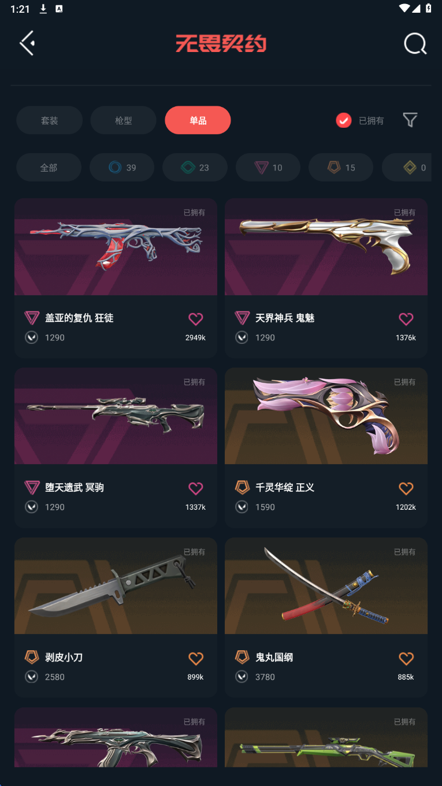Viewport: 442px width, 786px height.
Task: Open 剥皮小刀 knife skin image
Action: pos(116,586)
